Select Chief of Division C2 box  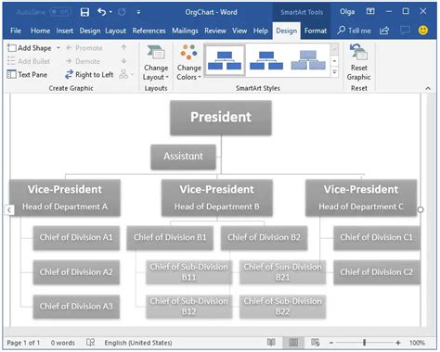(x=377, y=272)
